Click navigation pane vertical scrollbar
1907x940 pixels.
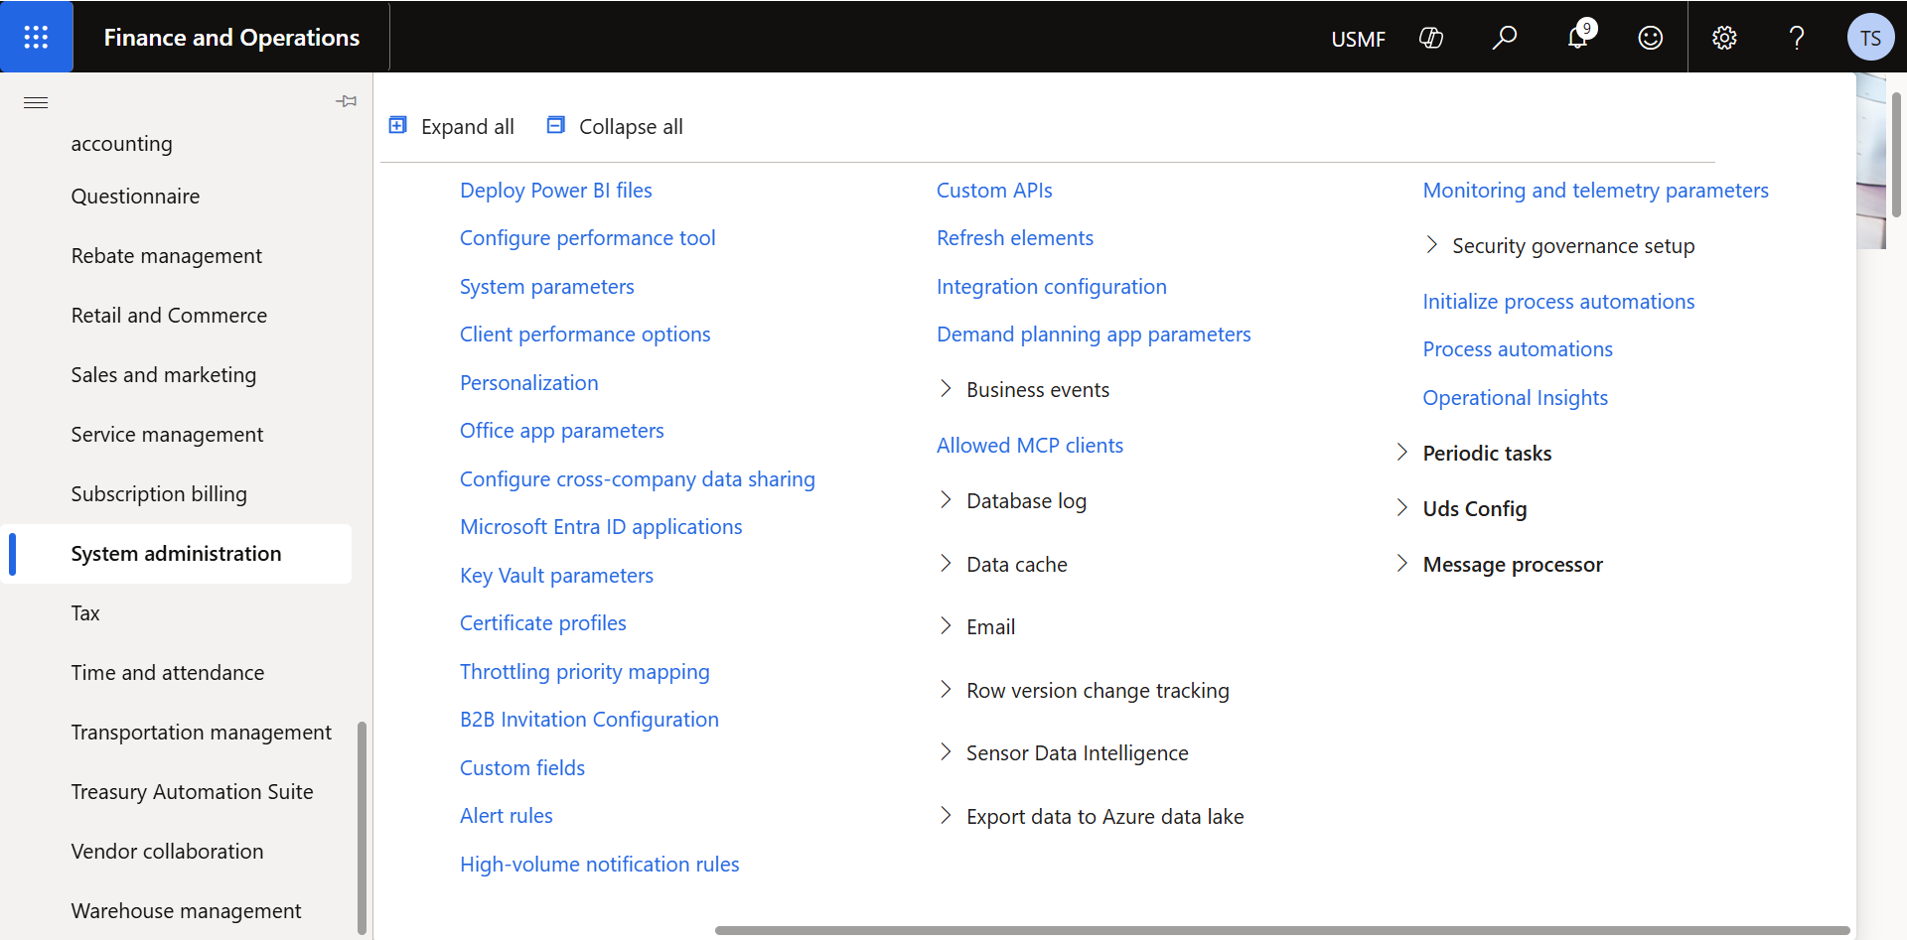362,828
